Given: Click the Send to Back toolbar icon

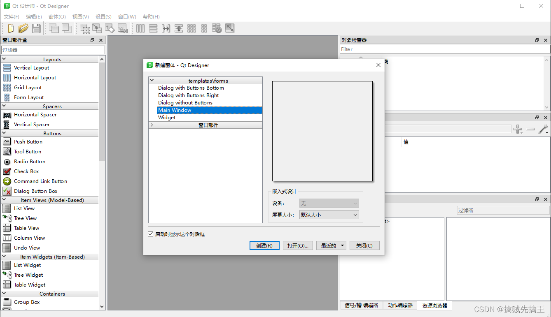Looking at the screenshot, I should pos(66,28).
